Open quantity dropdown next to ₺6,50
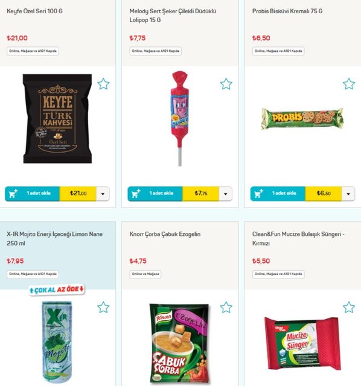The height and width of the screenshot is (386, 361). point(348,194)
